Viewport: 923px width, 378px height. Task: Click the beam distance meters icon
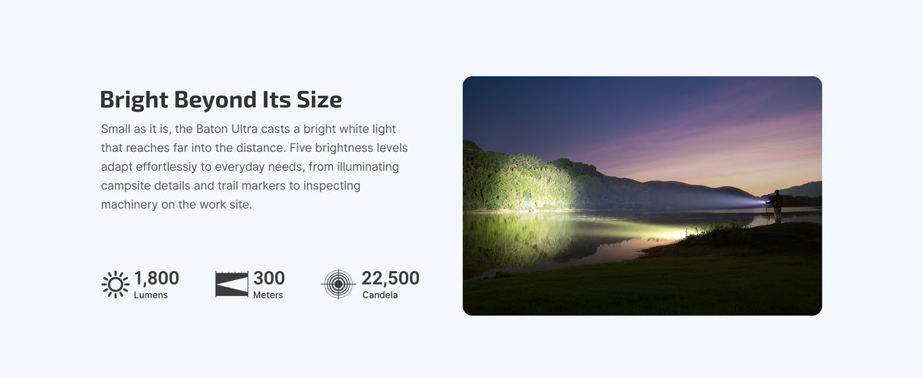231,284
